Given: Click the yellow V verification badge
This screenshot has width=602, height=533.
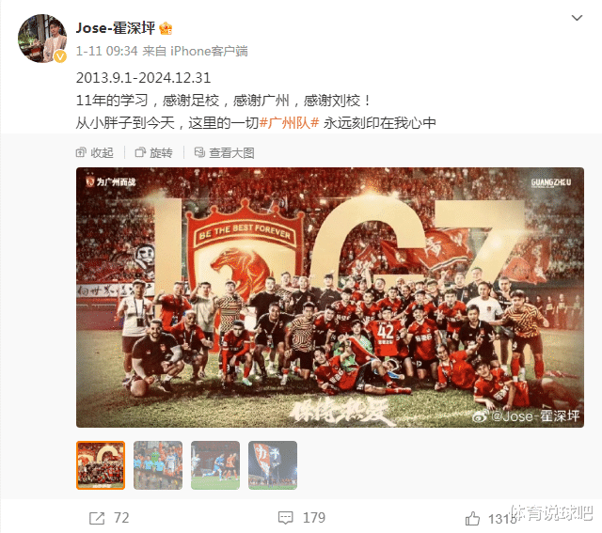Looking at the screenshot, I should coord(60,56).
